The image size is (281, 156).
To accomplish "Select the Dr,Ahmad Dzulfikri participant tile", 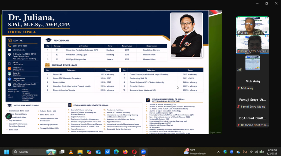I will [253, 118].
